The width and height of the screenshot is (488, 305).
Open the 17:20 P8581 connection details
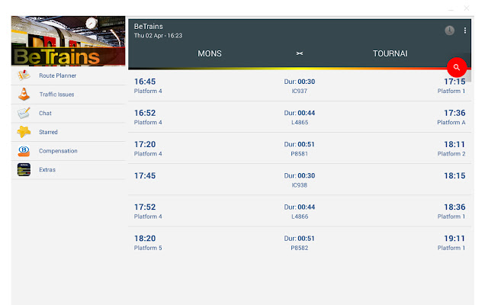[299, 148]
